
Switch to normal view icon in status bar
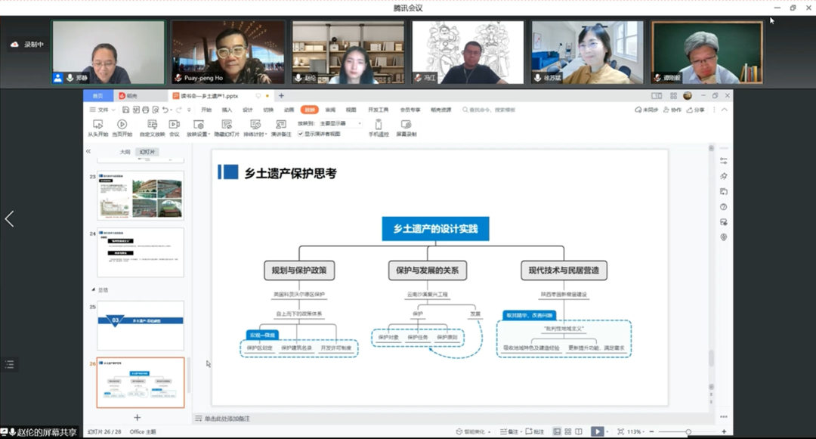pos(557,431)
